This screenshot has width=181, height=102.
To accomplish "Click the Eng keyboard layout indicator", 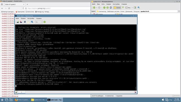I will coord(171,100).
